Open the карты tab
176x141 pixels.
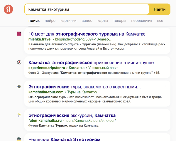(103, 21)
